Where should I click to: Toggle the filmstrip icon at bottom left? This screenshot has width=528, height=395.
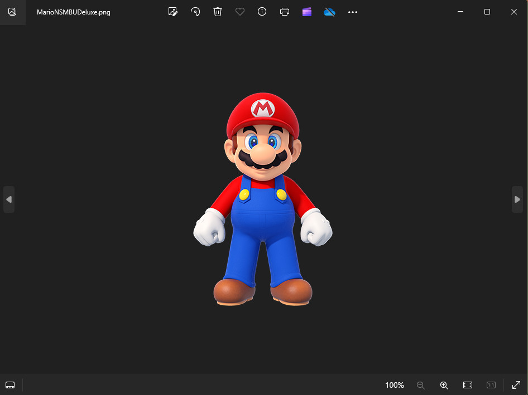(x=10, y=385)
